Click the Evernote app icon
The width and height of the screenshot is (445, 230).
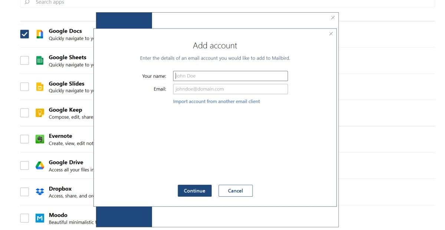pyautogui.click(x=40, y=139)
